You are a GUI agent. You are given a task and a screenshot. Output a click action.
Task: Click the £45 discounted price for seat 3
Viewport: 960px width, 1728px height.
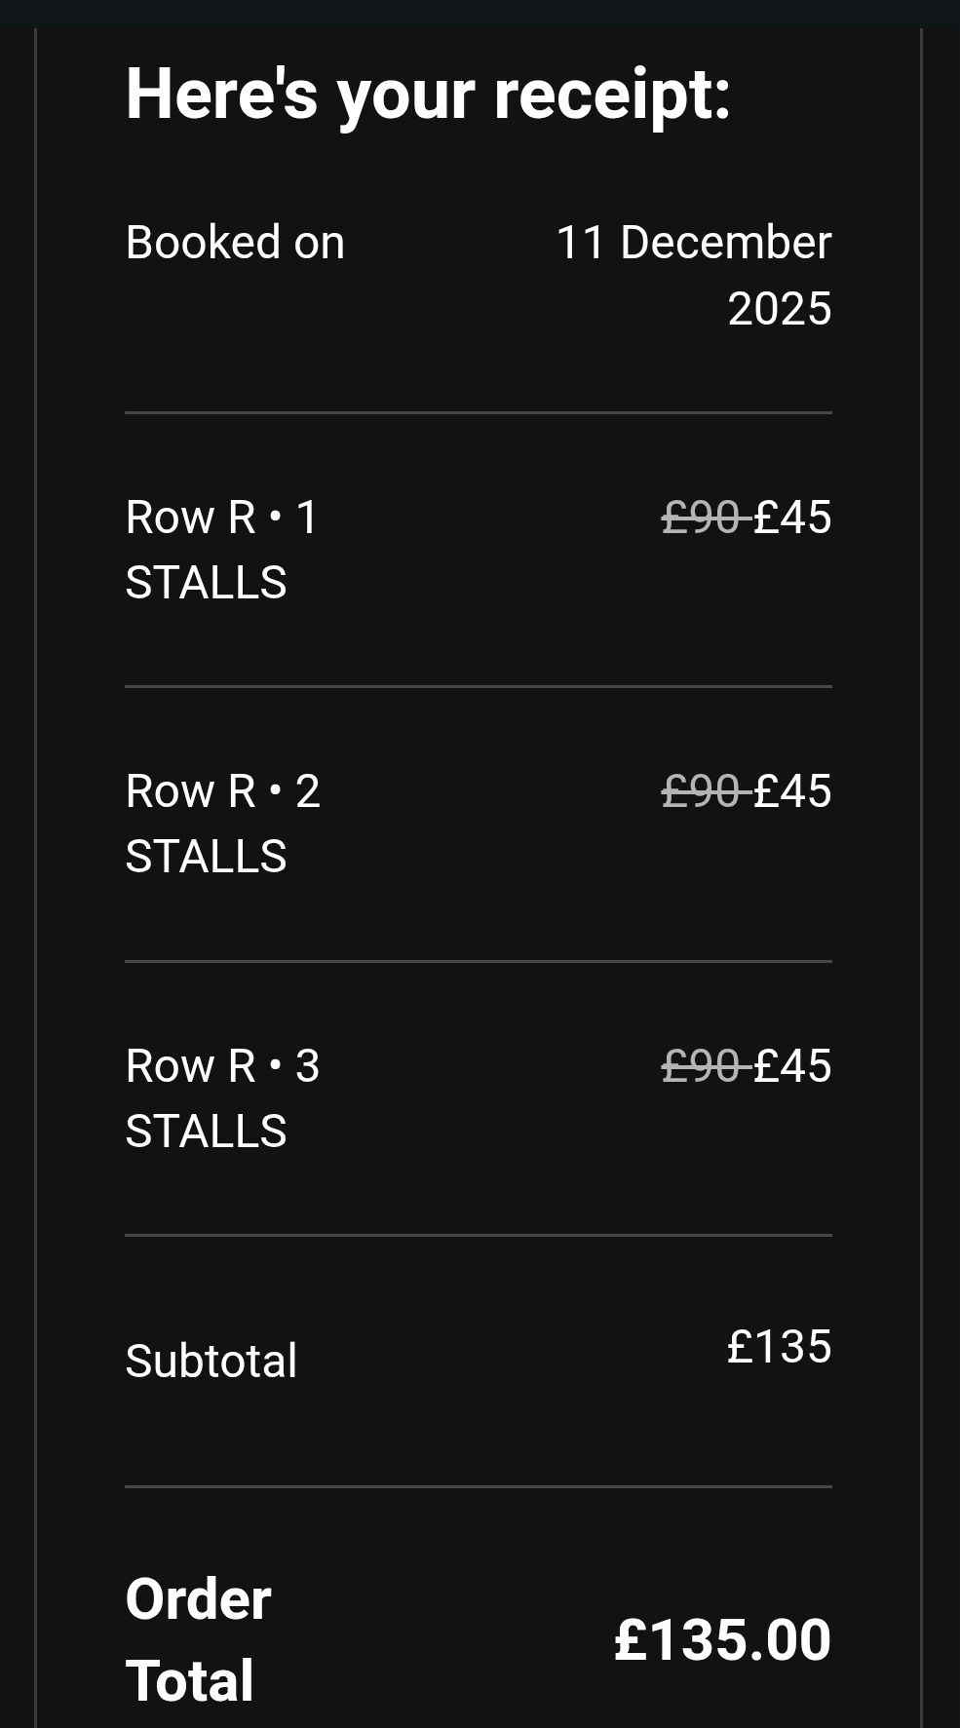click(x=792, y=1066)
